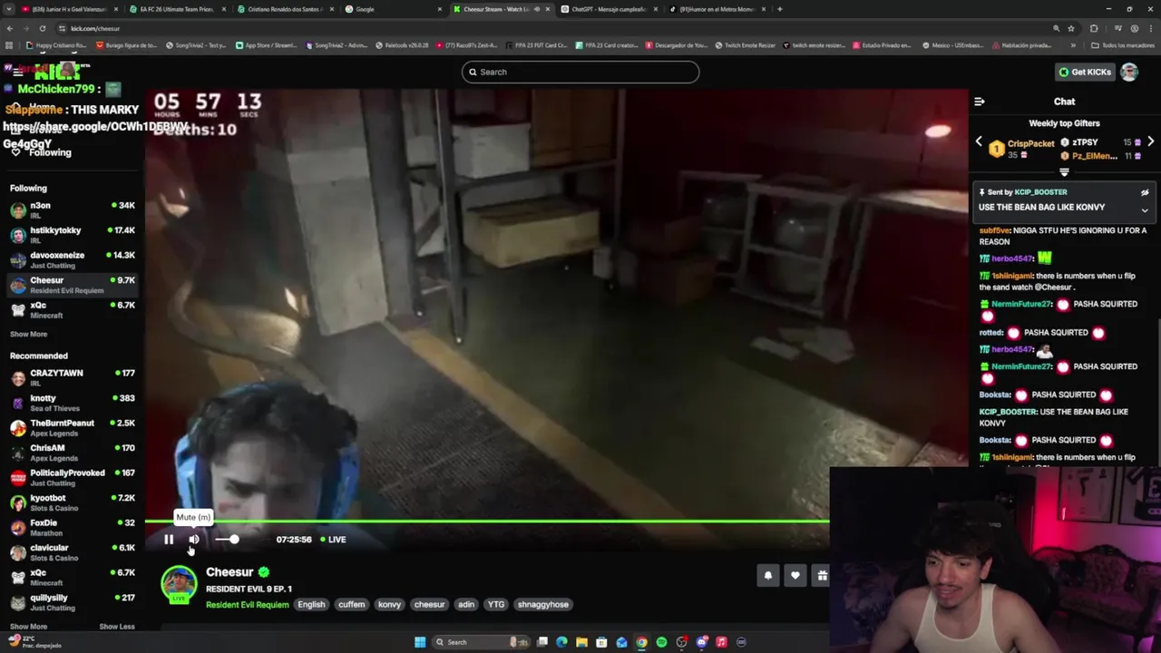Select the cuffem tag
The image size is (1161, 653).
pos(351,605)
